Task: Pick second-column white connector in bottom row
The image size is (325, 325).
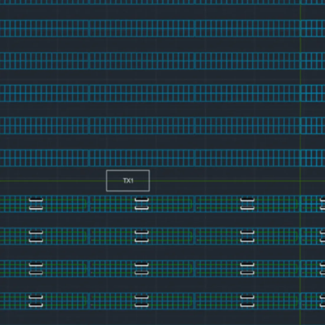Action: coord(142,301)
